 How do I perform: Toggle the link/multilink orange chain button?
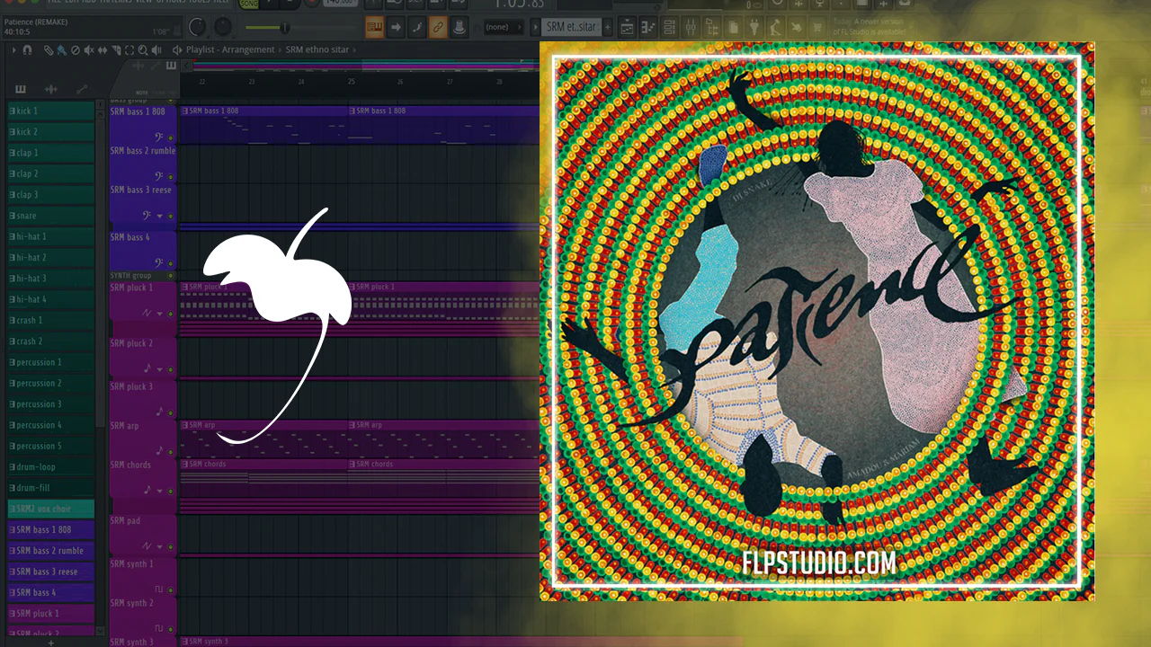438,28
